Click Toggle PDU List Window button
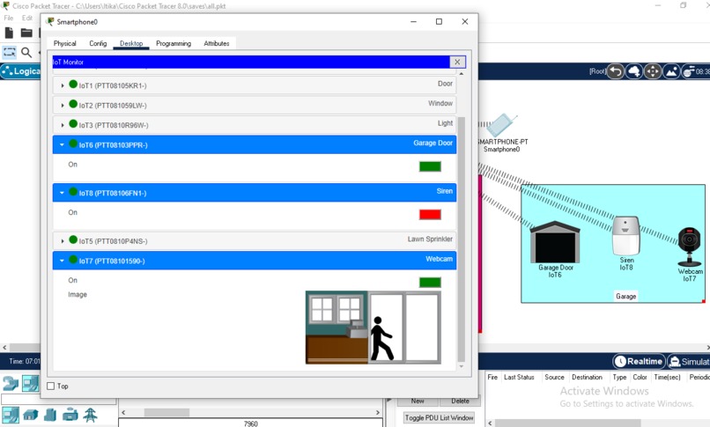The image size is (710, 427). [440, 417]
